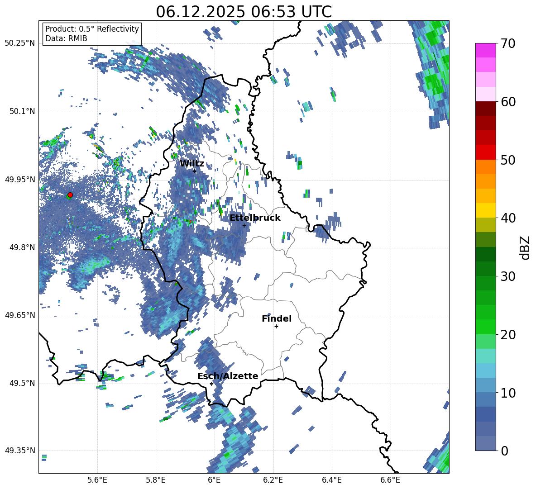Screen dimensions: 536x489
Task: Click the colorbar value 50
Action: tap(508, 160)
